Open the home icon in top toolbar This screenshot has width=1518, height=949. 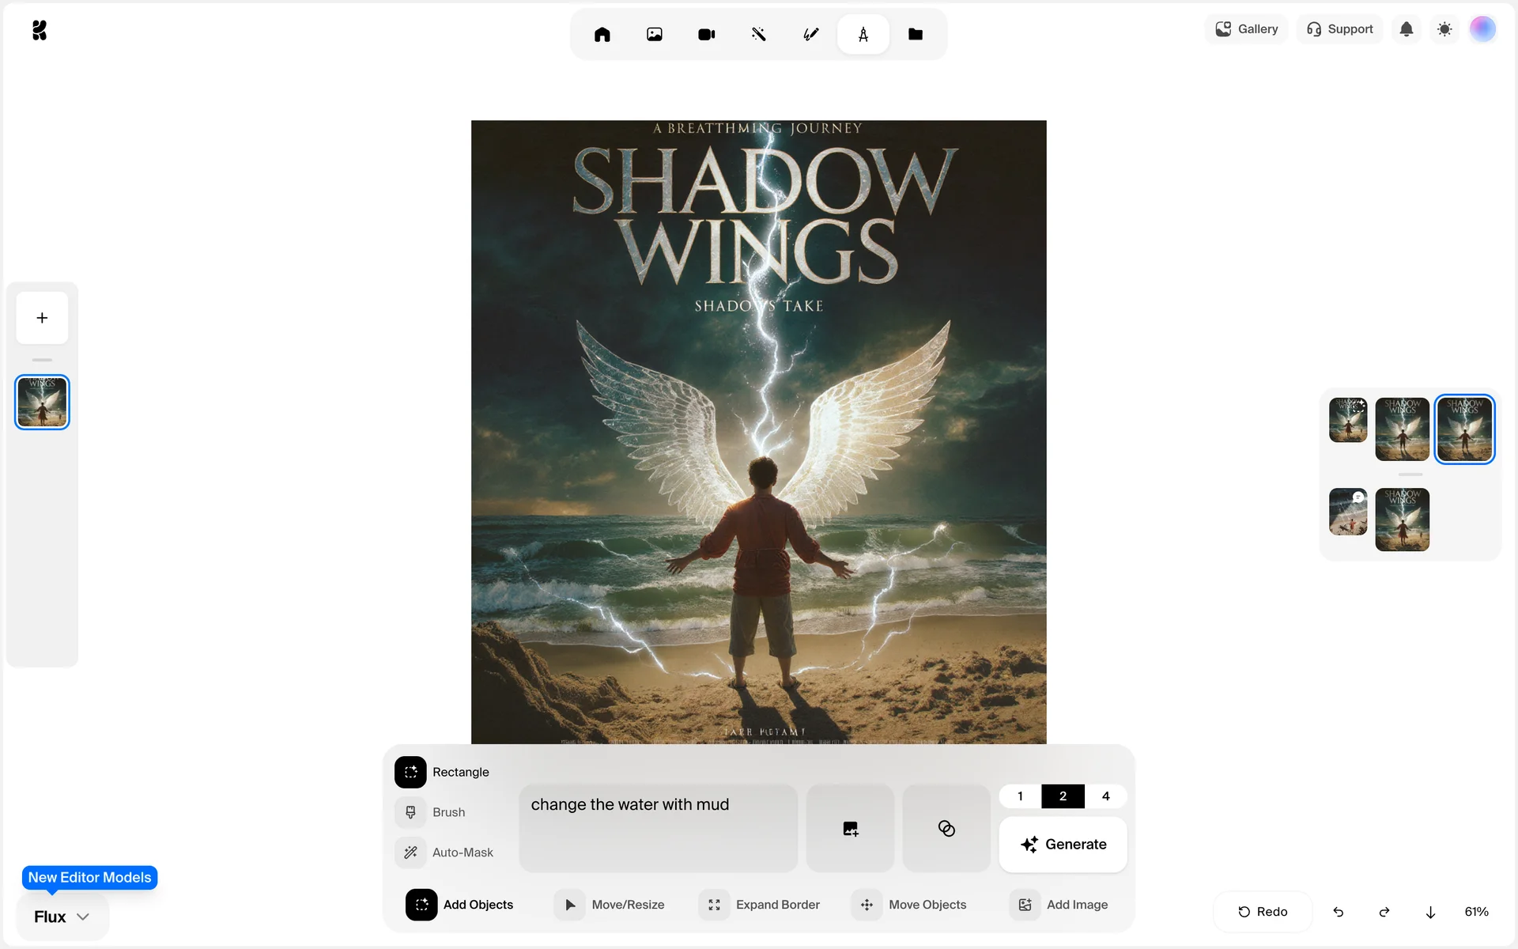point(602,34)
